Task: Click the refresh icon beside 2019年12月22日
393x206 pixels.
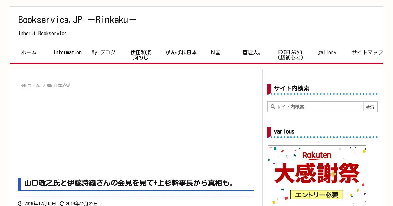Action: coord(62,204)
